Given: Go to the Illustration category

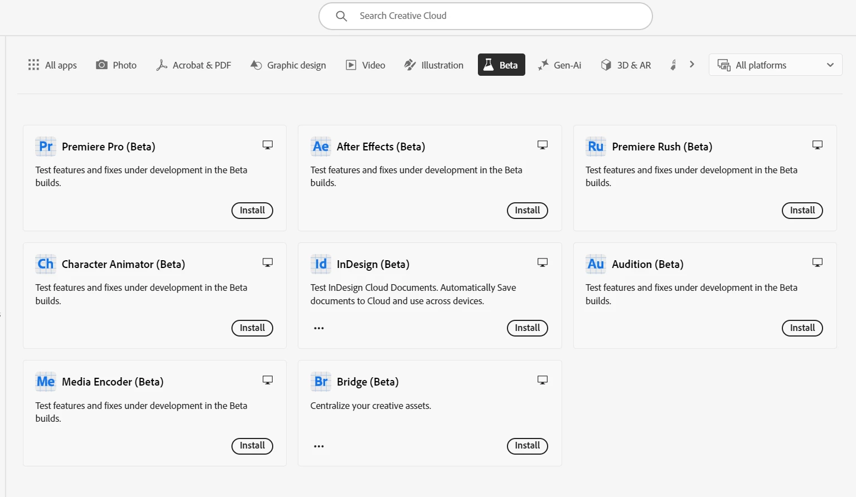Looking at the screenshot, I should (434, 65).
